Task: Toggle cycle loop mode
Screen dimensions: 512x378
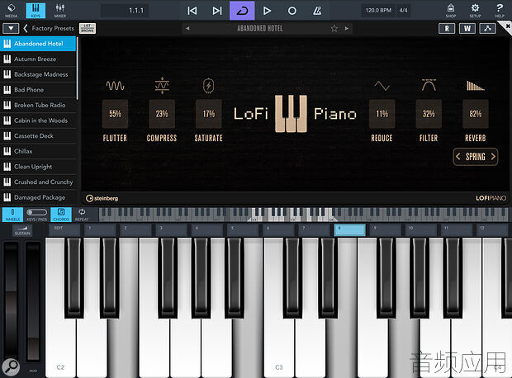Action: [242, 11]
